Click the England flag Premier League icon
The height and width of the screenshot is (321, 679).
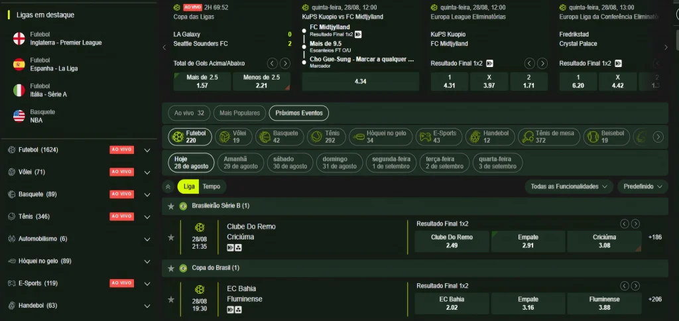click(19, 38)
